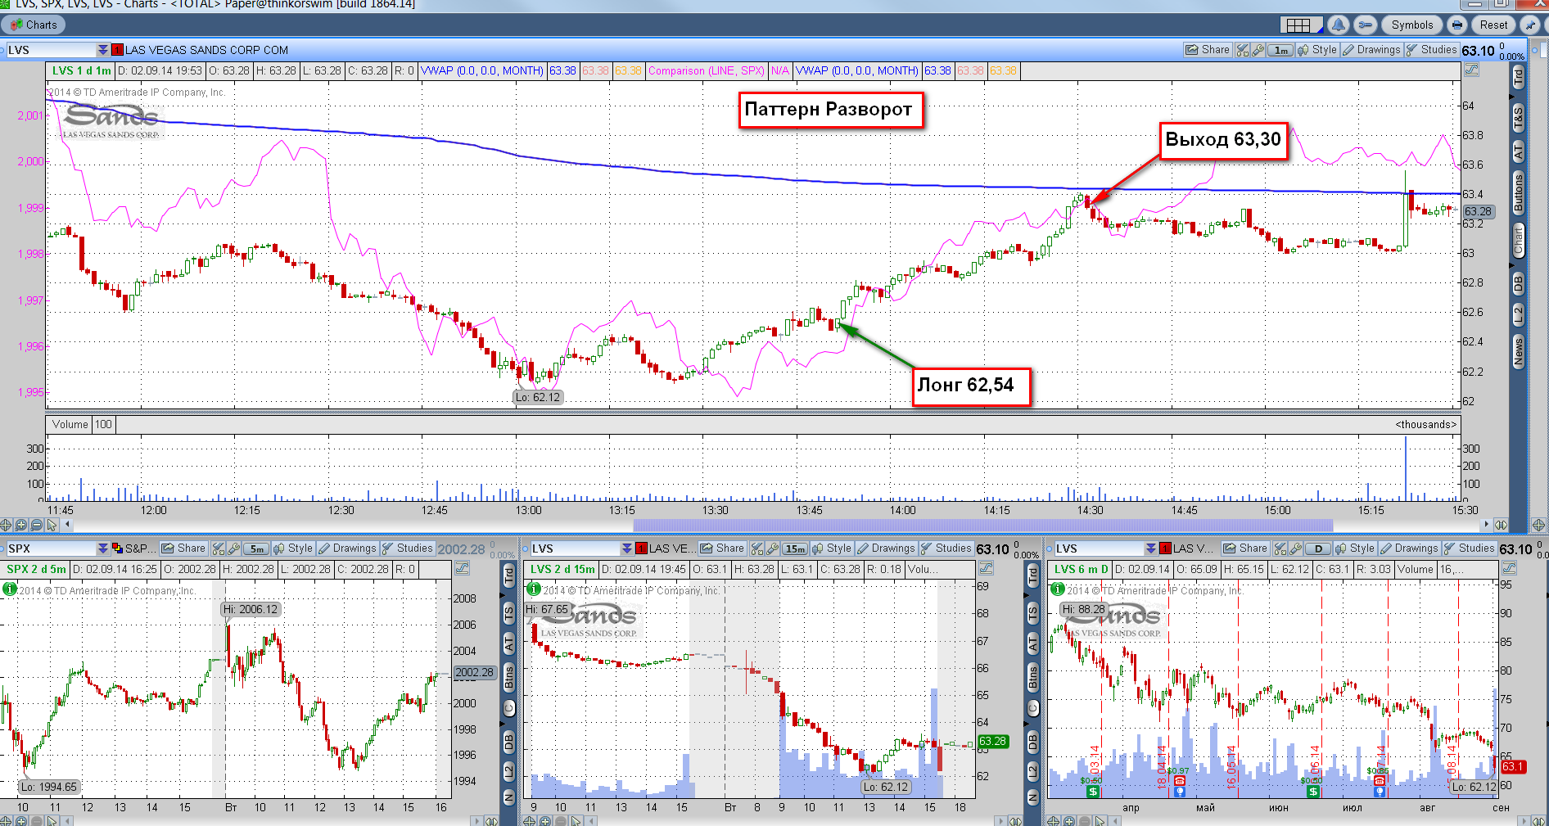This screenshot has height=826, width=1549.
Task: Expand the LVS 15m chart symbol dropdown
Action: point(626,548)
